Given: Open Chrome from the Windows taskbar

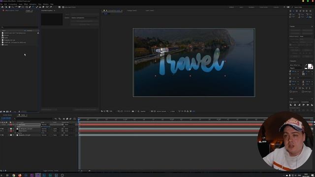Looking at the screenshot, I should coord(13,175).
